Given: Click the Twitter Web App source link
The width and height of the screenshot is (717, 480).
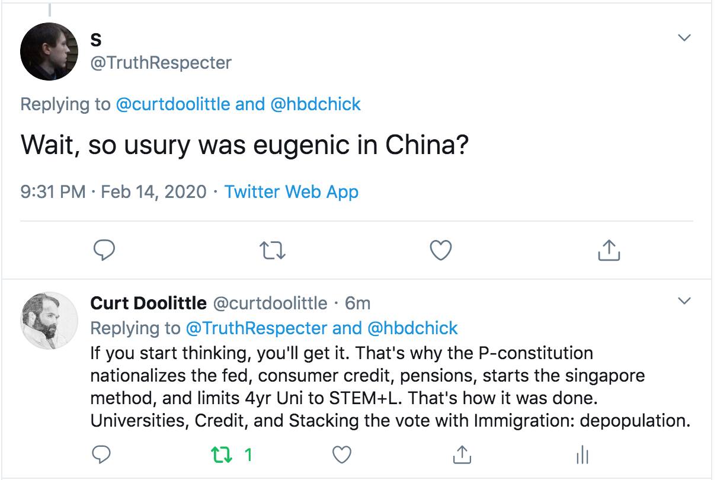Looking at the screenshot, I should coord(291,192).
